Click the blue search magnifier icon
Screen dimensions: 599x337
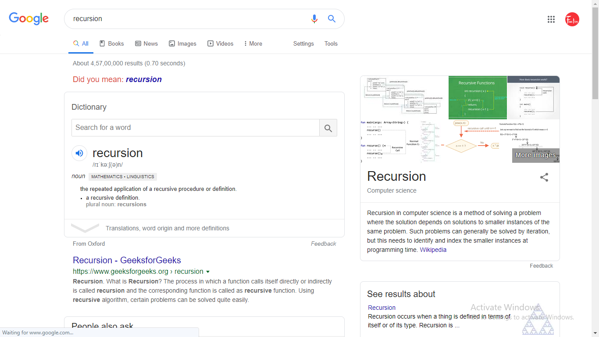tap(332, 19)
